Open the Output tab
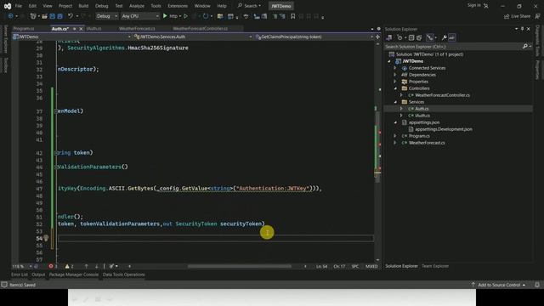544x306 pixels. click(x=38, y=275)
